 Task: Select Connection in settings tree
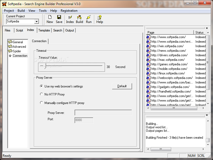[x=20, y=56]
